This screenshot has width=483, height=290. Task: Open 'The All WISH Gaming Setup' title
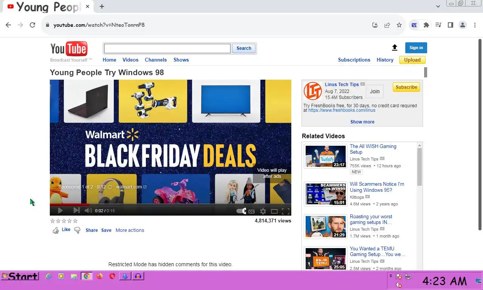point(373,149)
